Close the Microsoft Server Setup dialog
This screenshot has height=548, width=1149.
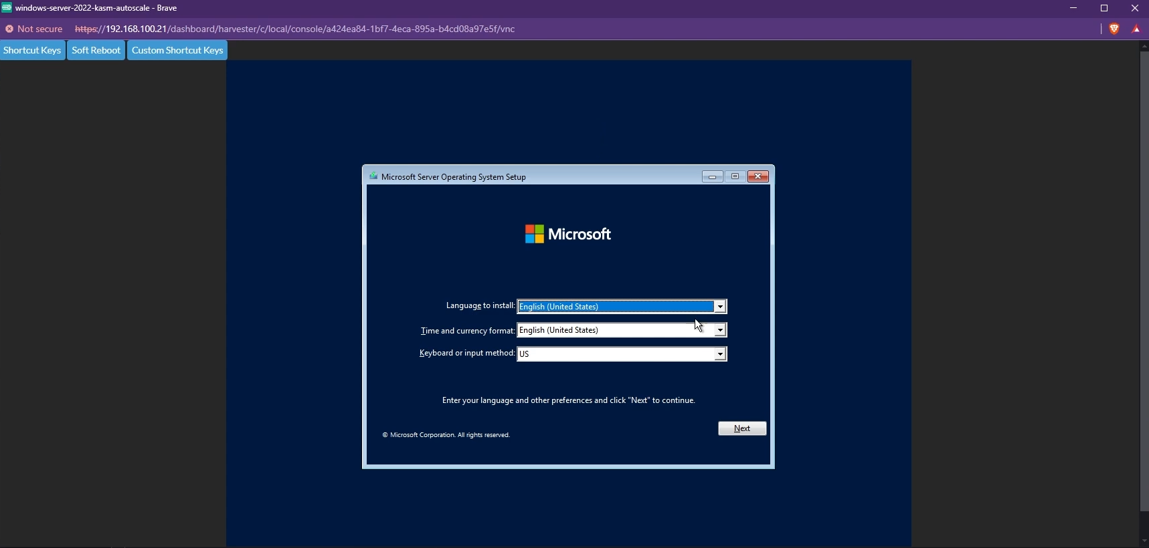(x=758, y=176)
